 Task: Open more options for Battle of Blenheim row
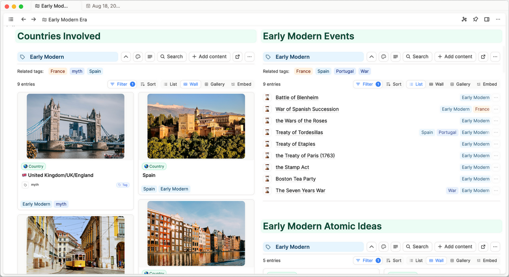pos(496,97)
